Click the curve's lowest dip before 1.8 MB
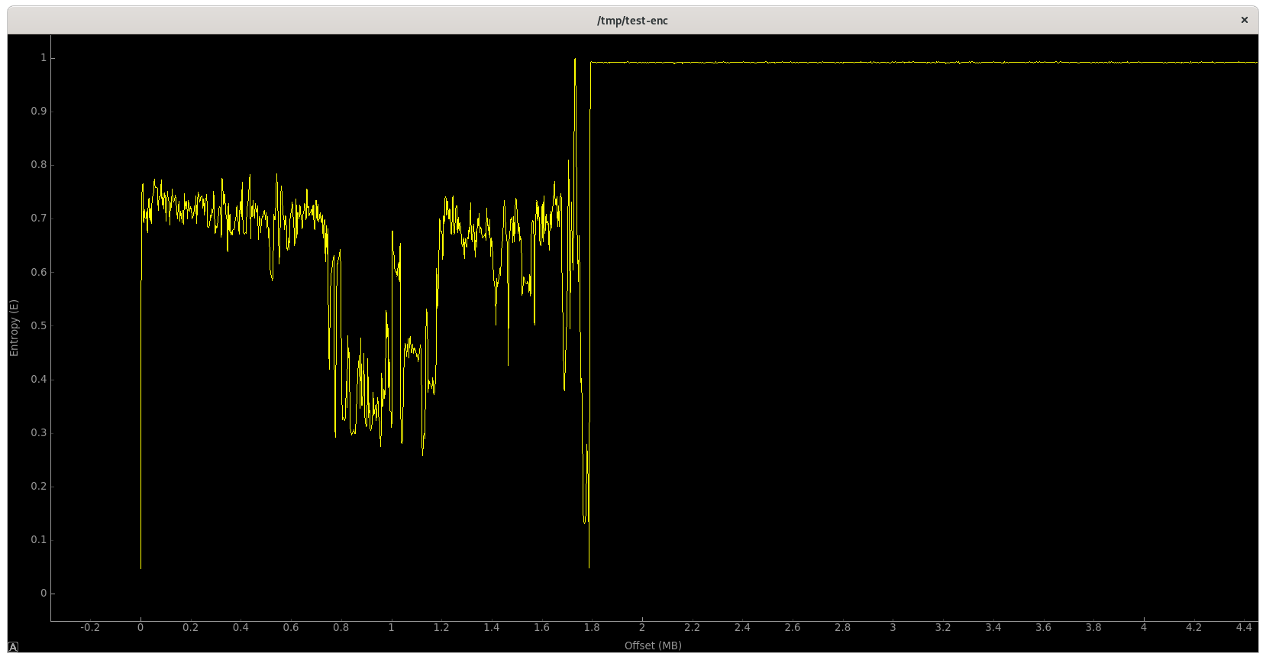The height and width of the screenshot is (660, 1266). [x=589, y=567]
